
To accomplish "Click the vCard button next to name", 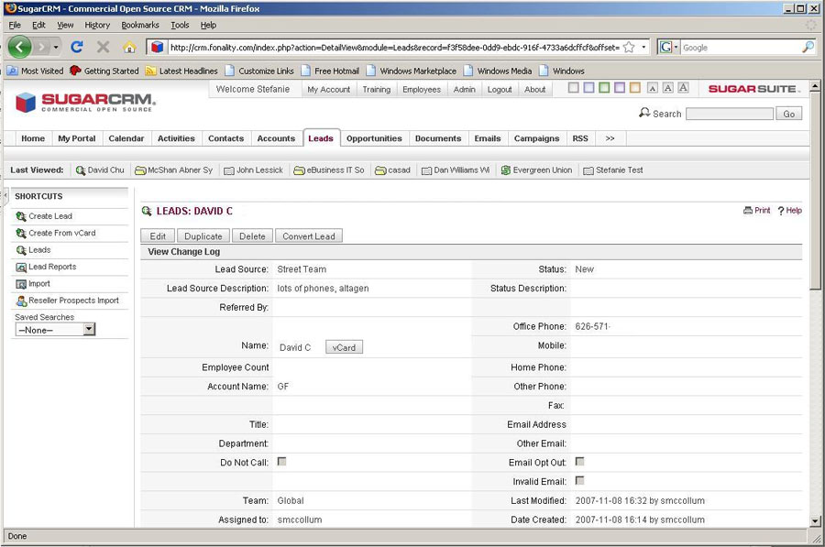I will [x=345, y=347].
